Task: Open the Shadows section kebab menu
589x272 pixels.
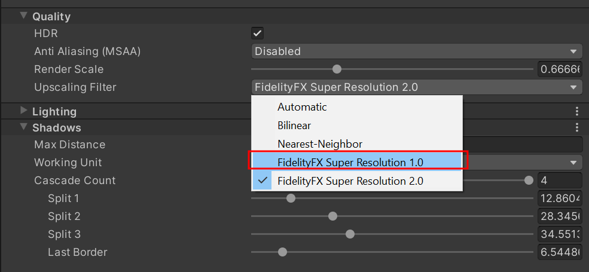Action: [x=577, y=127]
